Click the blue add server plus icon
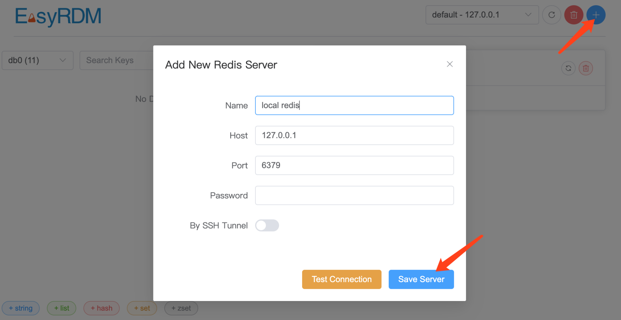Screen dimensions: 621x320 click(x=595, y=15)
